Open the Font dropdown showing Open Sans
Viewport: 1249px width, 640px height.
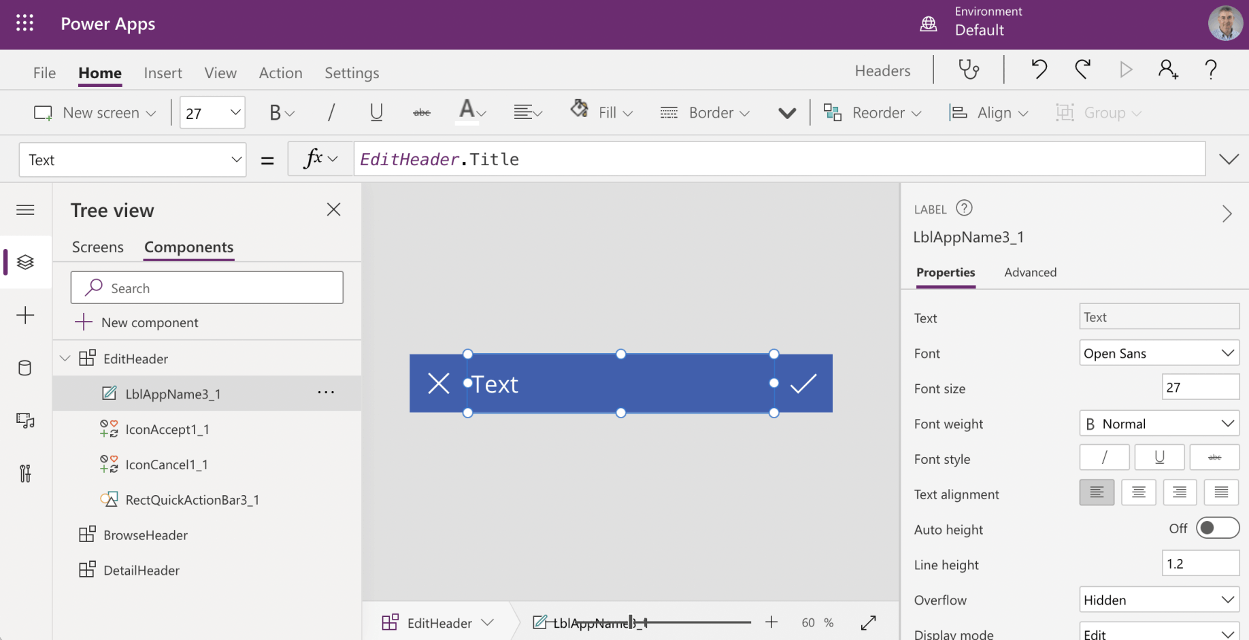[x=1159, y=353]
